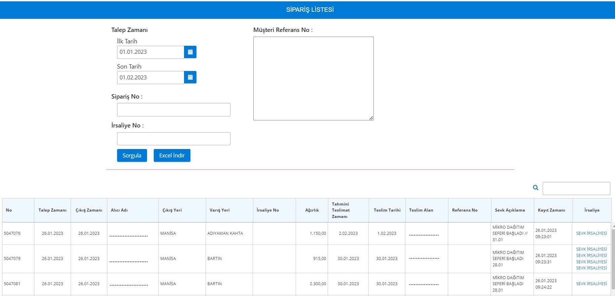
Task: Click the İrsaliye column header
Action: coord(592,210)
